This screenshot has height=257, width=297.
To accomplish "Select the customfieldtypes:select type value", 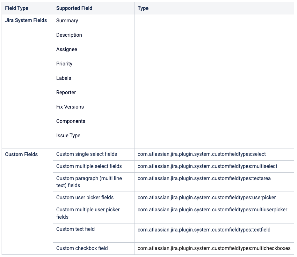I will tap(202, 154).
